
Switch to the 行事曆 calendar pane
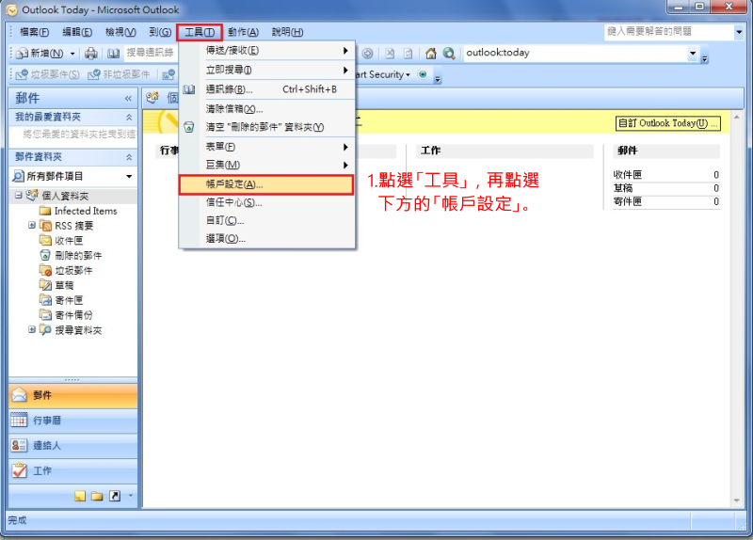click(x=73, y=421)
